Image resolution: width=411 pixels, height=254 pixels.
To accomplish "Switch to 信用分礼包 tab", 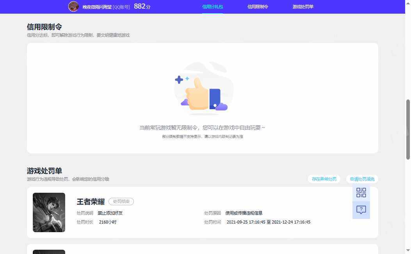I will click(x=213, y=7).
